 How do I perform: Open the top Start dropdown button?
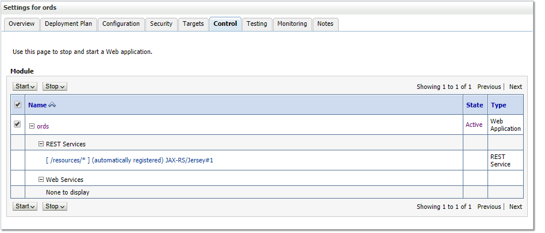coord(25,86)
